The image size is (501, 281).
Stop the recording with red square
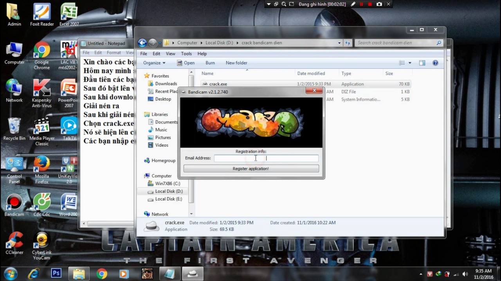(x=370, y=4)
